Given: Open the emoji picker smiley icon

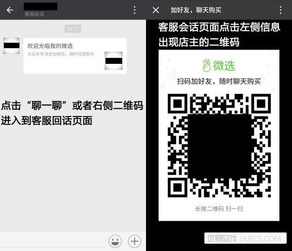Looking at the screenshot, I should (115, 241).
